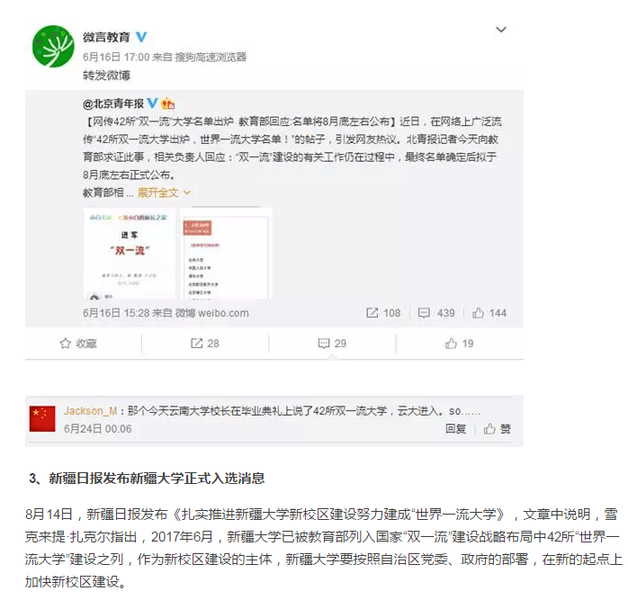Click the membership crown icon after 北京青年报

point(168,104)
